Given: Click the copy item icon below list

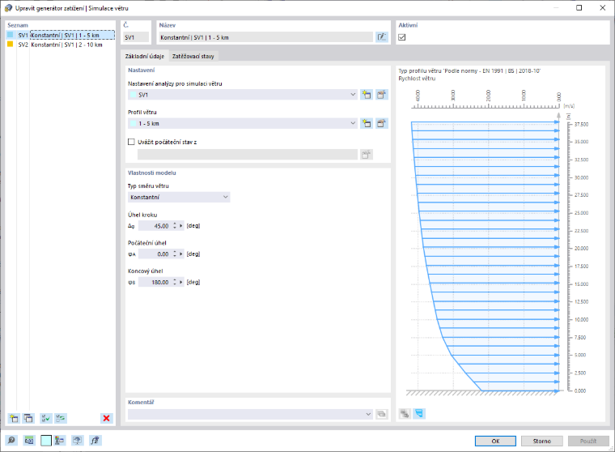Looking at the screenshot, I should 28,418.
